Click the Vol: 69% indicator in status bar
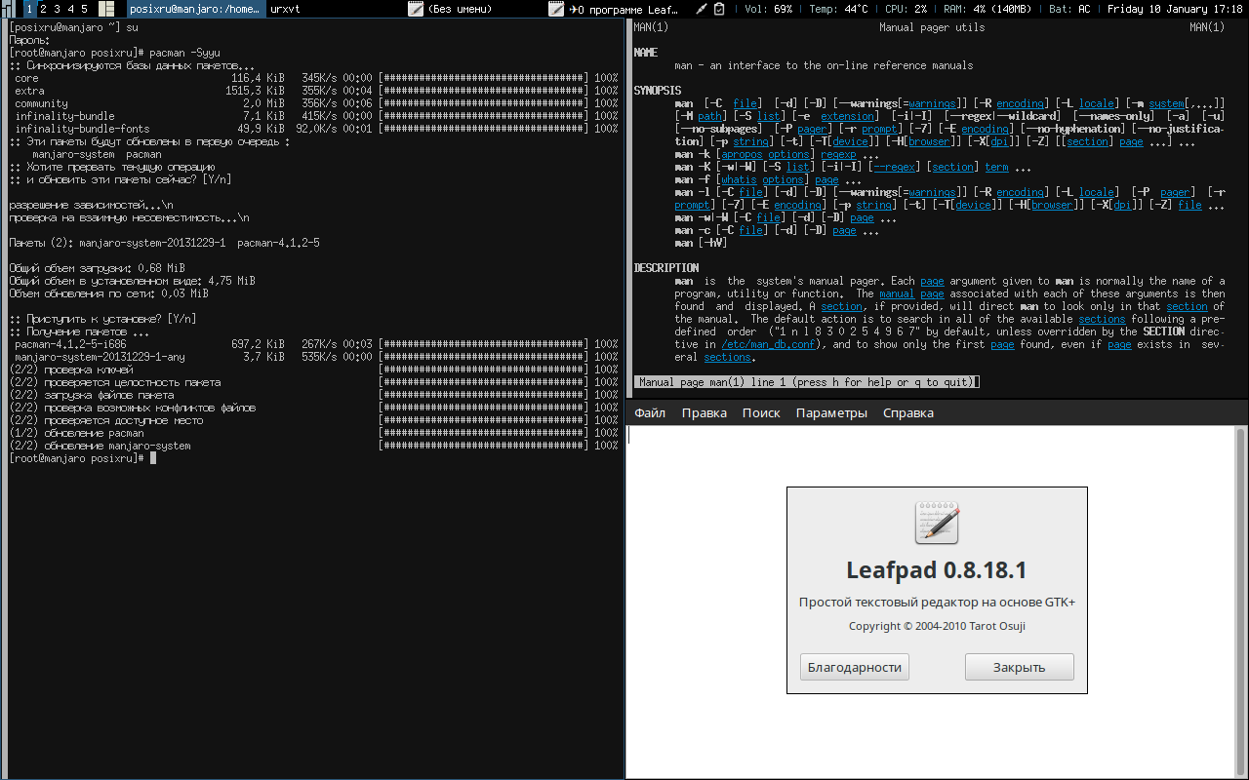This screenshot has width=1249, height=780. tap(768, 9)
